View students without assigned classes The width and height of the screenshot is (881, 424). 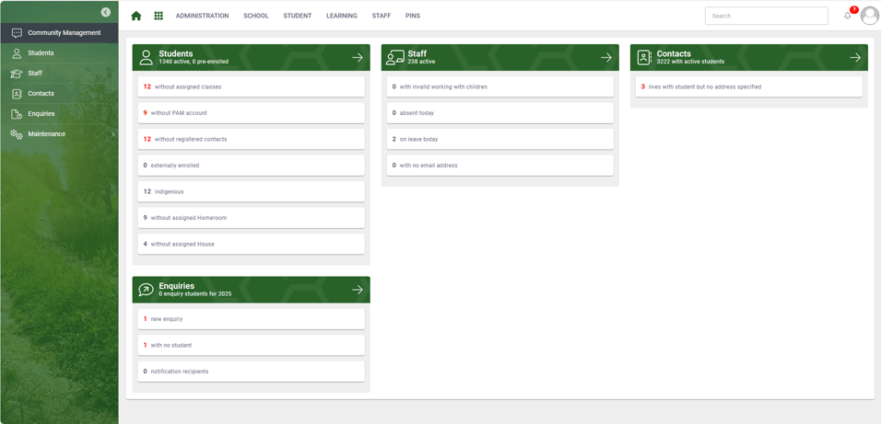[251, 87]
